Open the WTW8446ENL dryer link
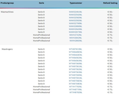The image size is (119, 94). click(75, 52)
